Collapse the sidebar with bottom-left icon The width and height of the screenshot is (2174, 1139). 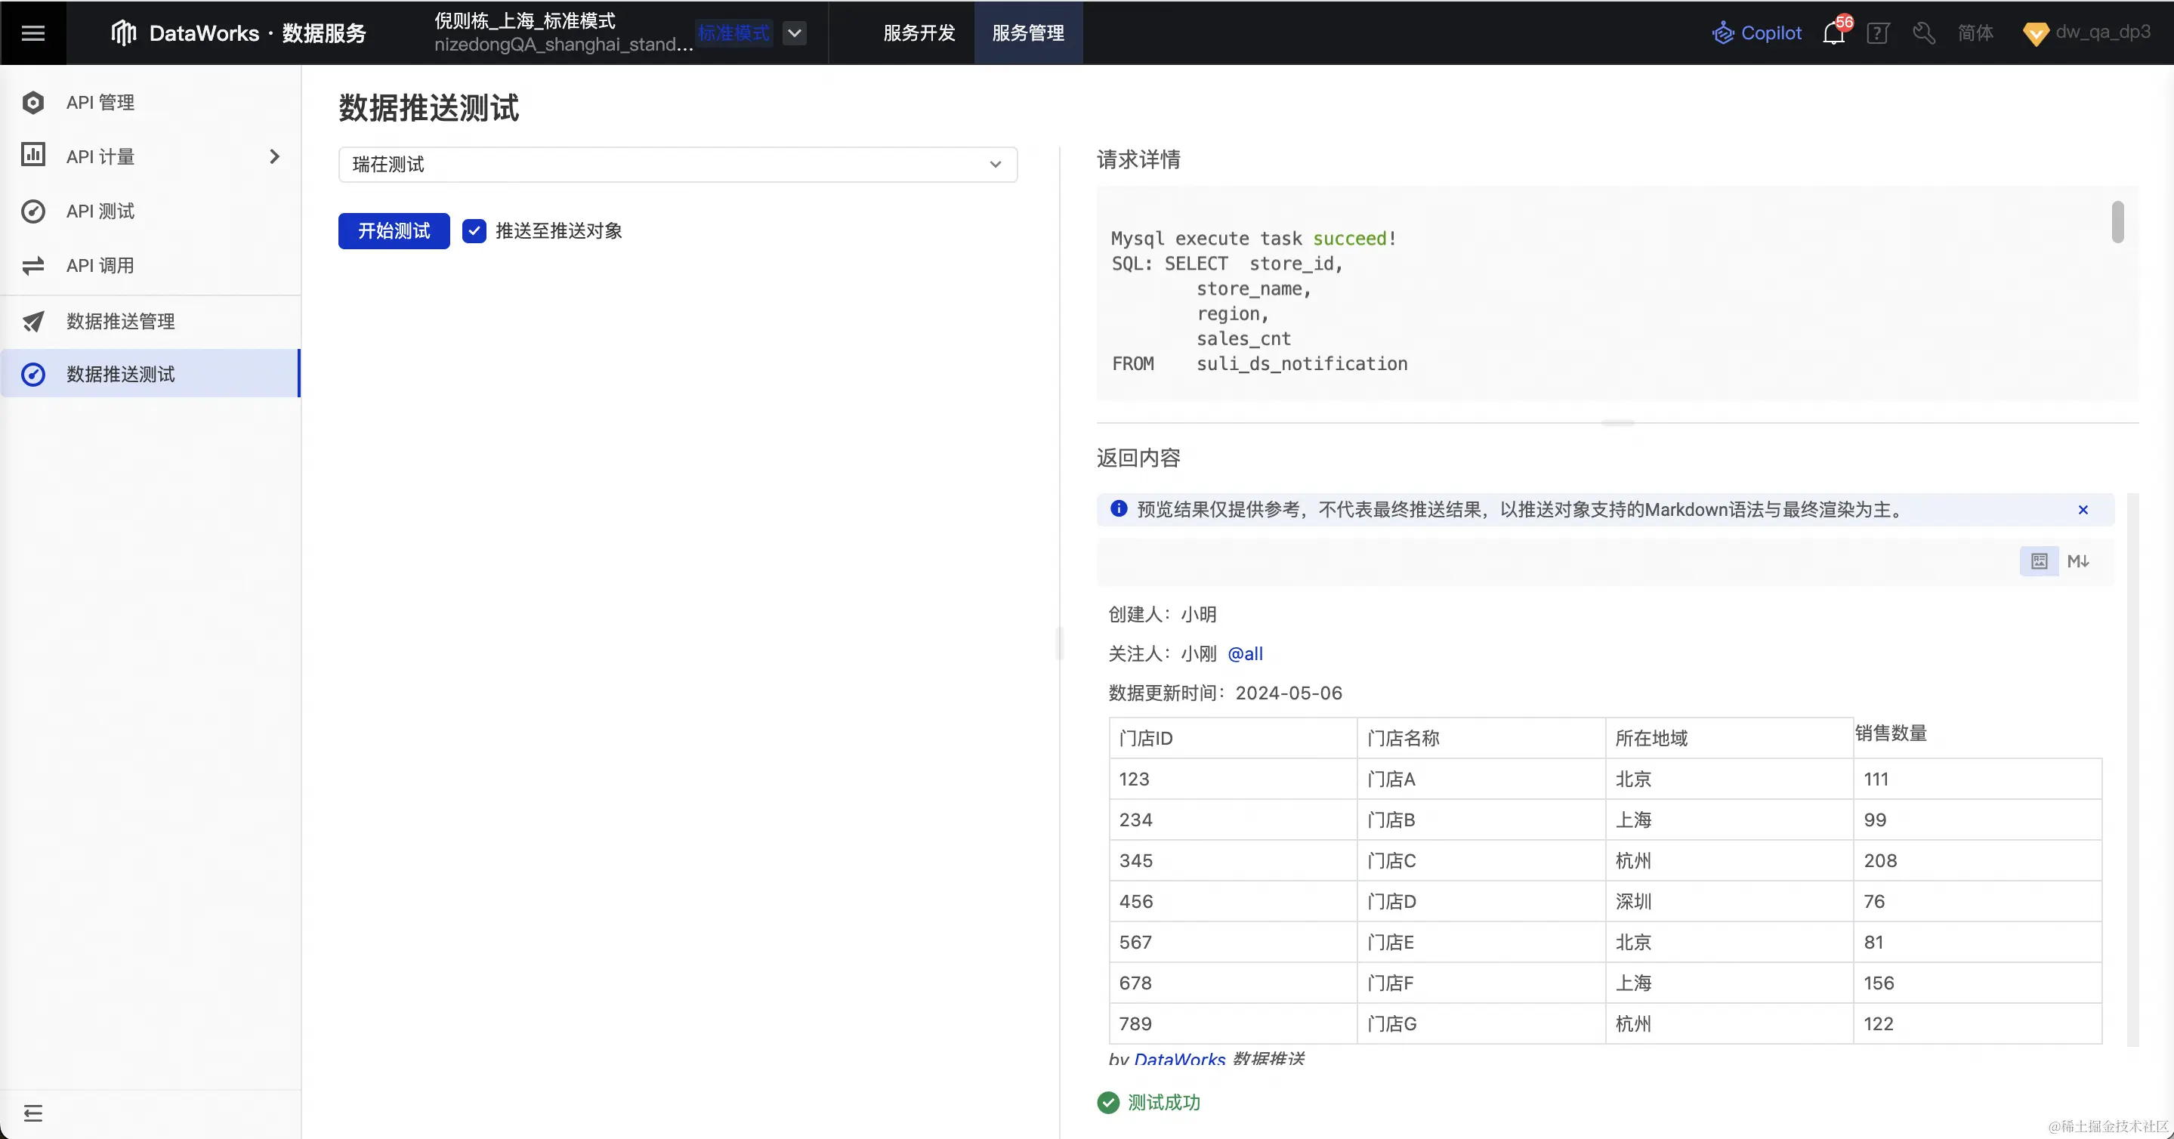(33, 1113)
